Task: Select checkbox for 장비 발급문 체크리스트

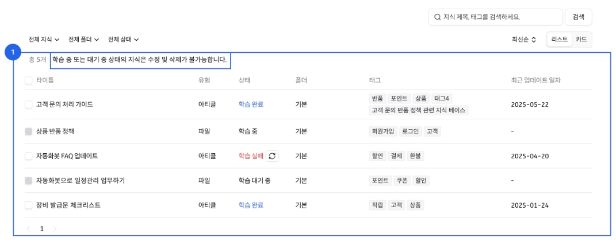Action: 28,205
